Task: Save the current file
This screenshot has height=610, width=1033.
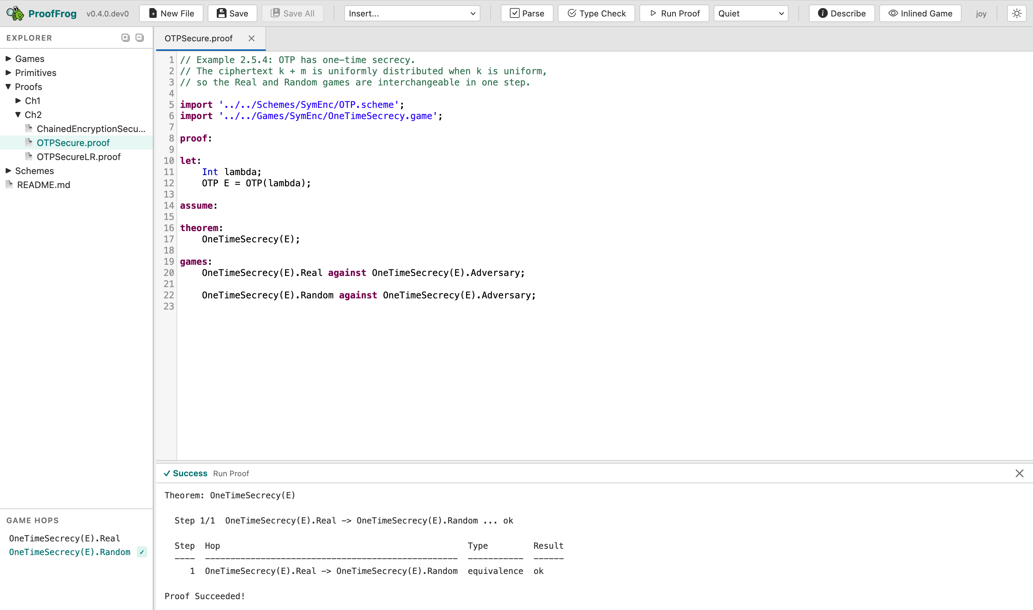Action: [x=232, y=14]
